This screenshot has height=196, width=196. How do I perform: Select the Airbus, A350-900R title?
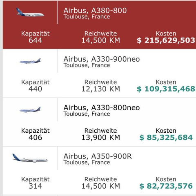(x=98, y=156)
